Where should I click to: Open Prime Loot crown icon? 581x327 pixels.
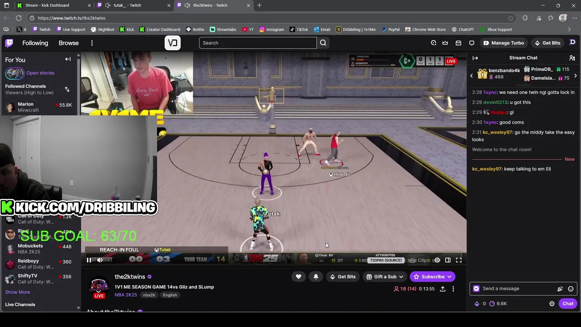click(445, 43)
